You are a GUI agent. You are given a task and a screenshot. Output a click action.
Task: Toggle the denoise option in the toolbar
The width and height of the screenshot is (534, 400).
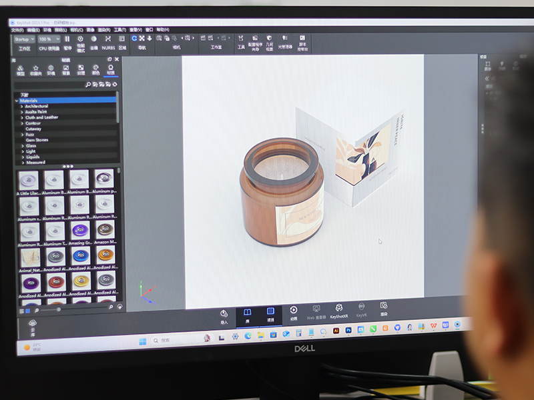tap(94, 43)
